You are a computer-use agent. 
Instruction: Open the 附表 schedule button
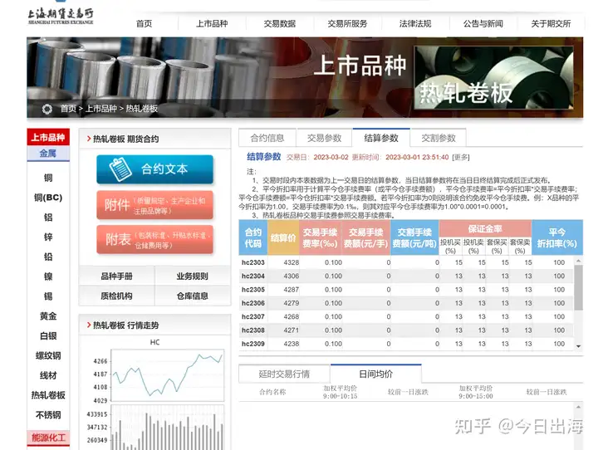tap(154, 239)
